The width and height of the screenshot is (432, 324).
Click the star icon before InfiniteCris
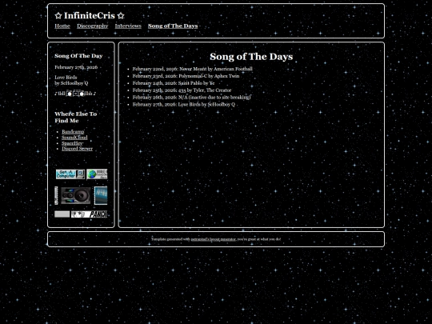point(58,16)
